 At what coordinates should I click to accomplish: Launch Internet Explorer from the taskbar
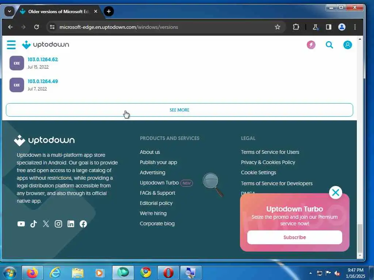click(55, 273)
